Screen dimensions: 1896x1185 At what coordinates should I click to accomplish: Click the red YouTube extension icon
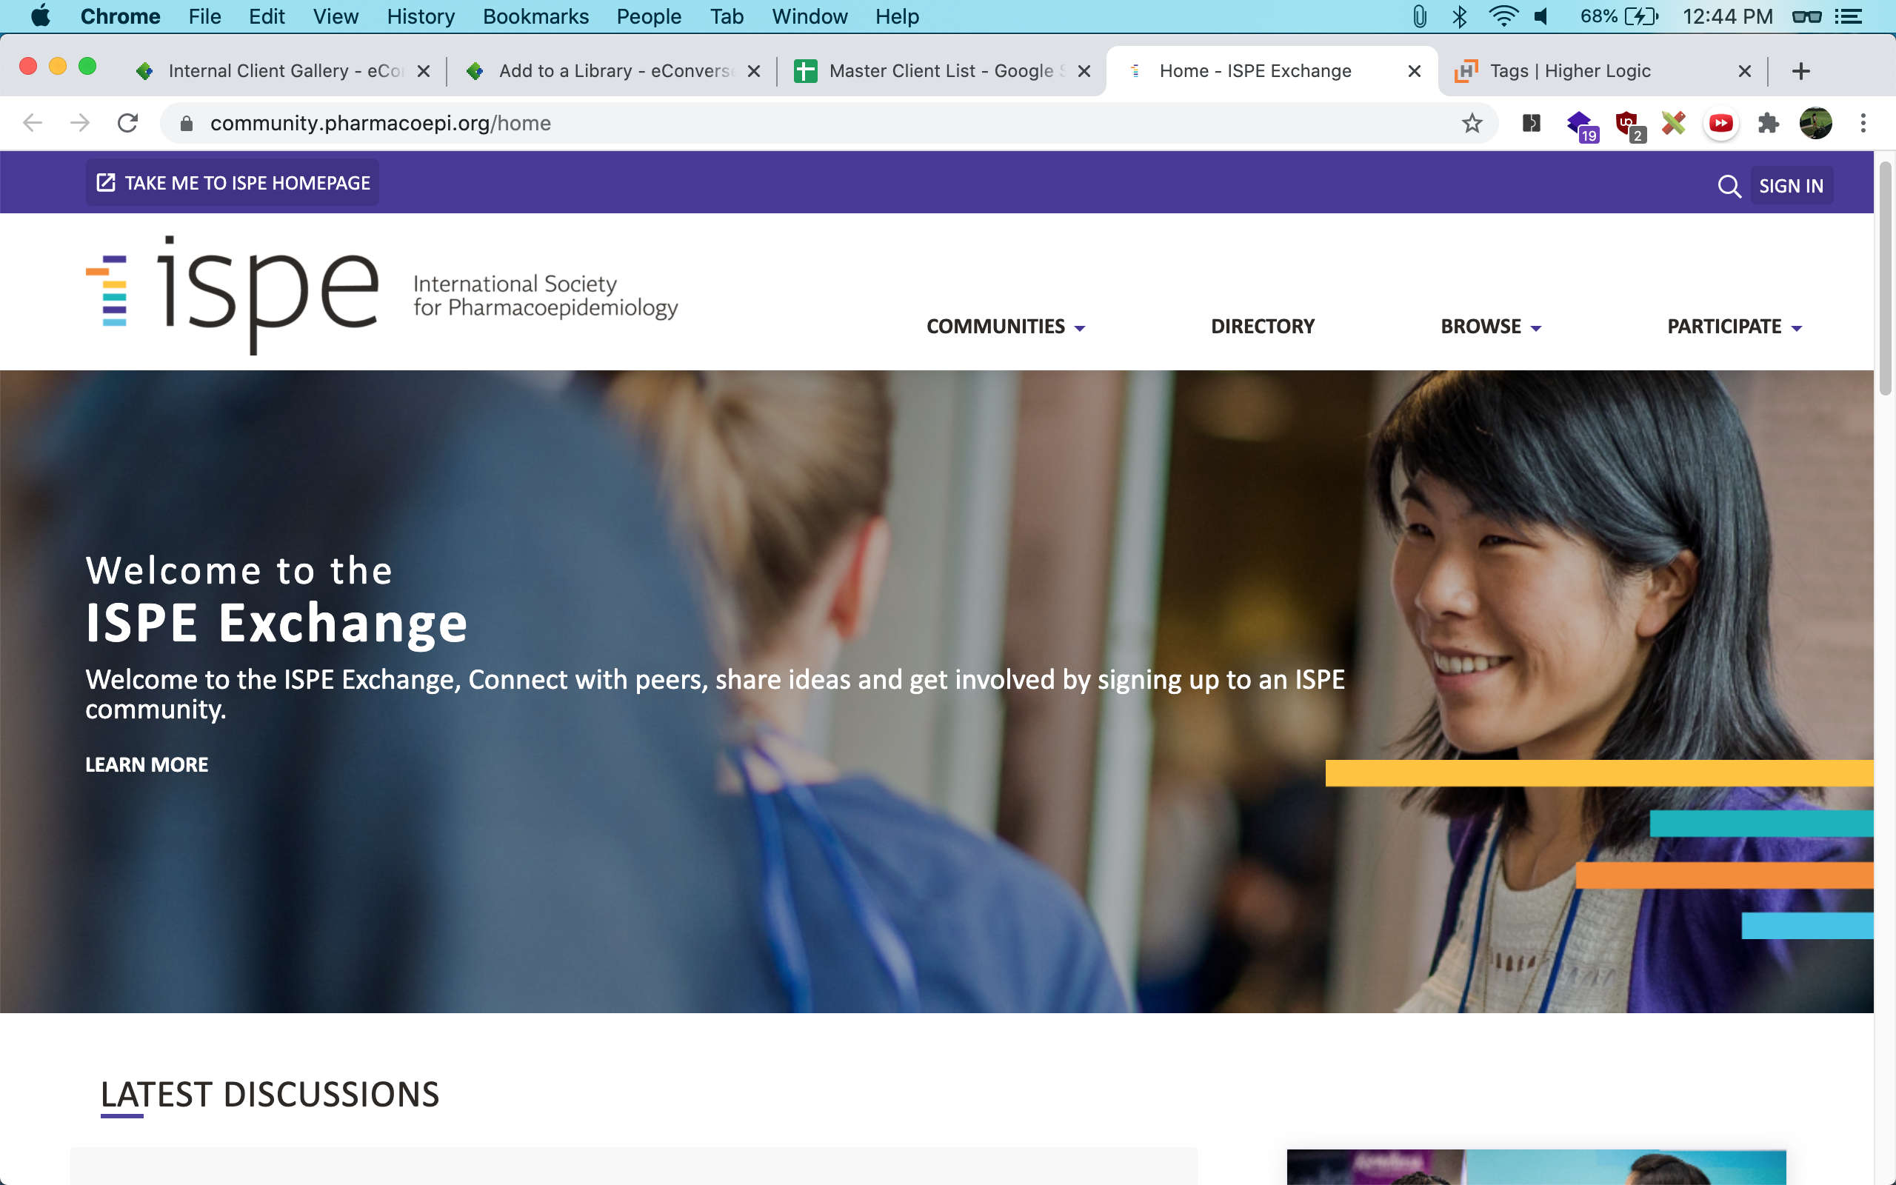pos(1720,123)
